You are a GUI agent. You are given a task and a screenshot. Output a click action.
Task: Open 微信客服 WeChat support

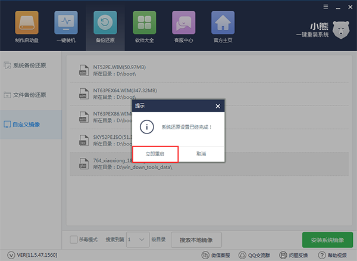(215, 255)
